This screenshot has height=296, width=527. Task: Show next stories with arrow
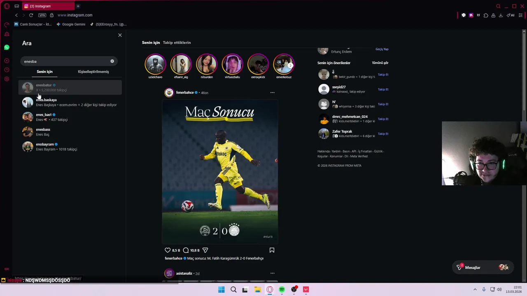(x=290, y=65)
